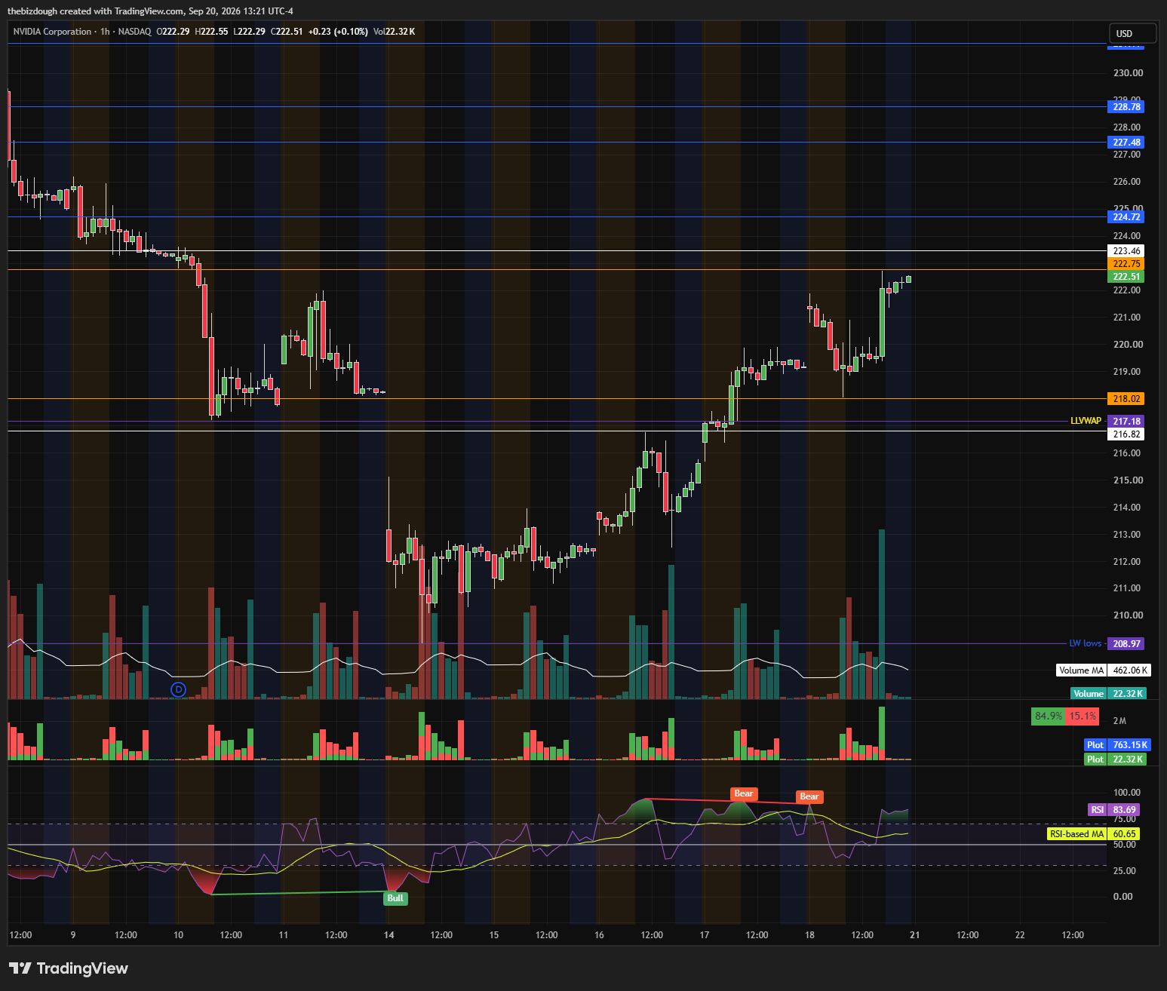The height and width of the screenshot is (991, 1167).
Task: Click the dividend D marker icon
Action: click(x=178, y=689)
